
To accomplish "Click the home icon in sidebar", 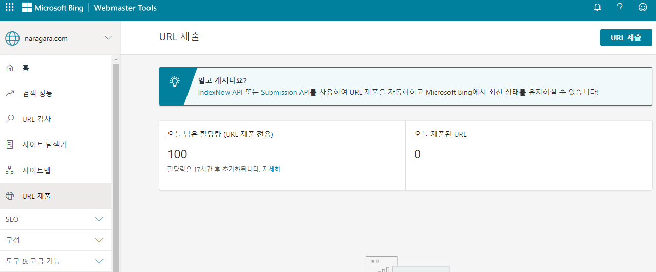I will click(x=10, y=68).
